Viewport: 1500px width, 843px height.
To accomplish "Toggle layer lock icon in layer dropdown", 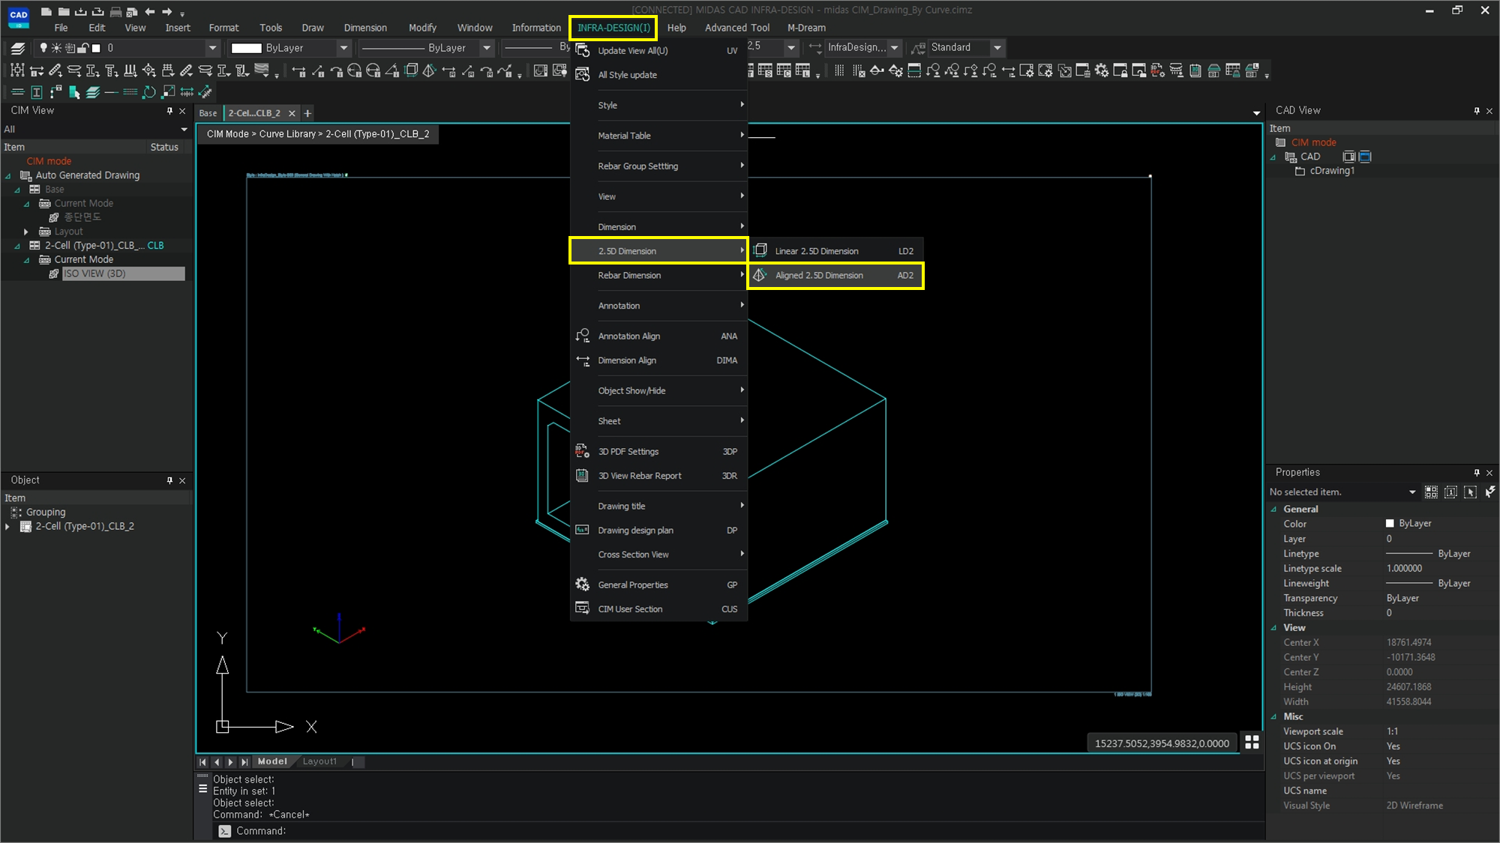I will tap(83, 48).
